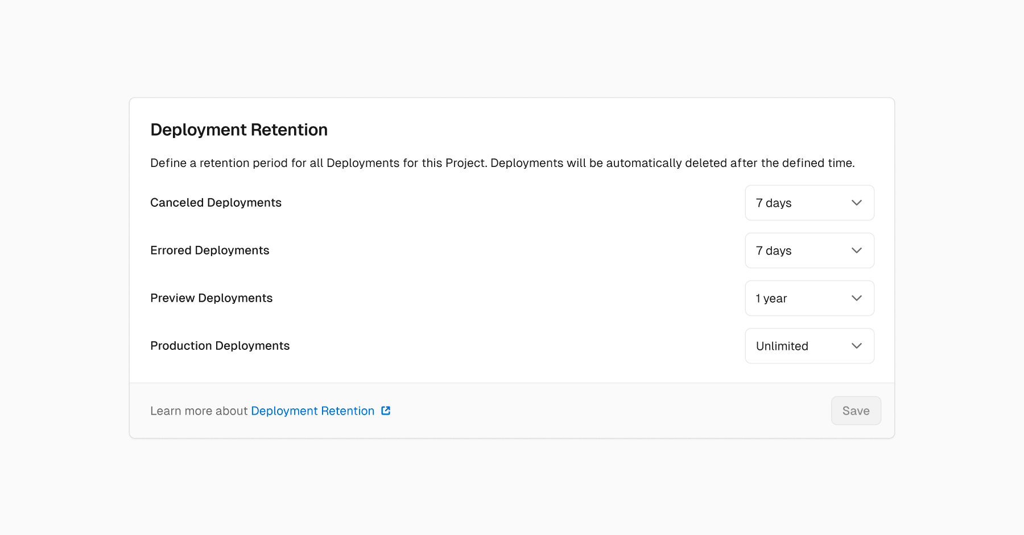Click the 'Errored Deployments' label

click(x=209, y=250)
